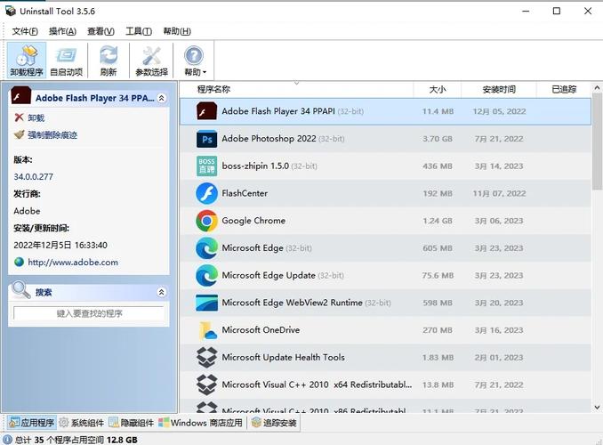Select the boss-zhipin 1.5.0 row name
This screenshot has height=445, width=603.
(255, 166)
